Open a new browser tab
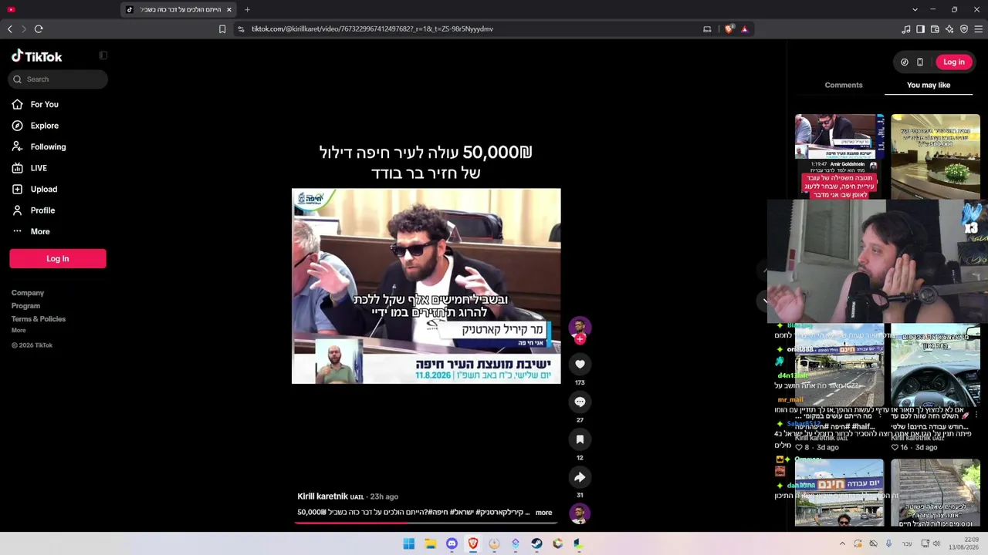Image resolution: width=988 pixels, height=555 pixels. 247,9
